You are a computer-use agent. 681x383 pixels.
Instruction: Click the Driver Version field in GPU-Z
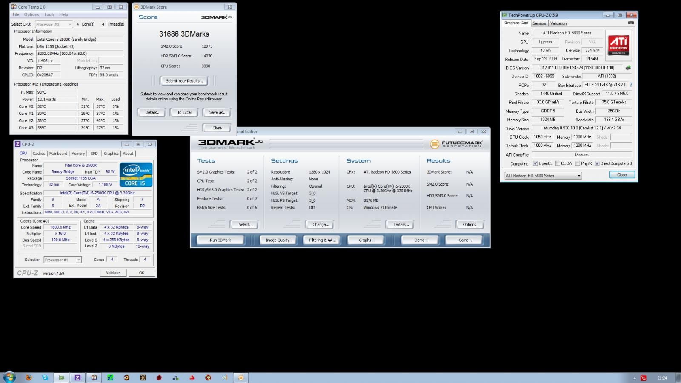(x=582, y=128)
